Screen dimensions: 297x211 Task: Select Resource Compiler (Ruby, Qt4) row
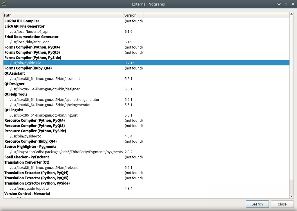[146, 141]
